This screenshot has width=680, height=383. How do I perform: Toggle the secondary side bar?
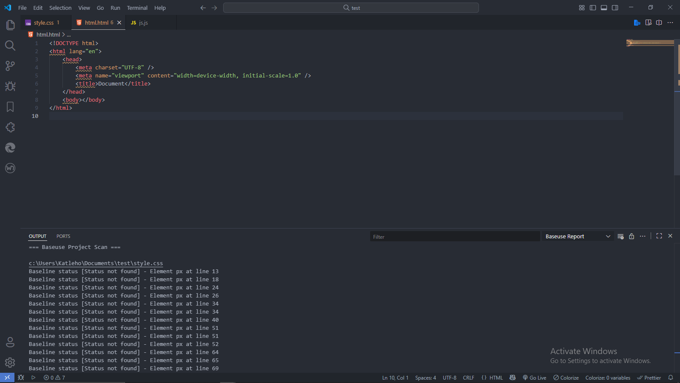coord(615,8)
